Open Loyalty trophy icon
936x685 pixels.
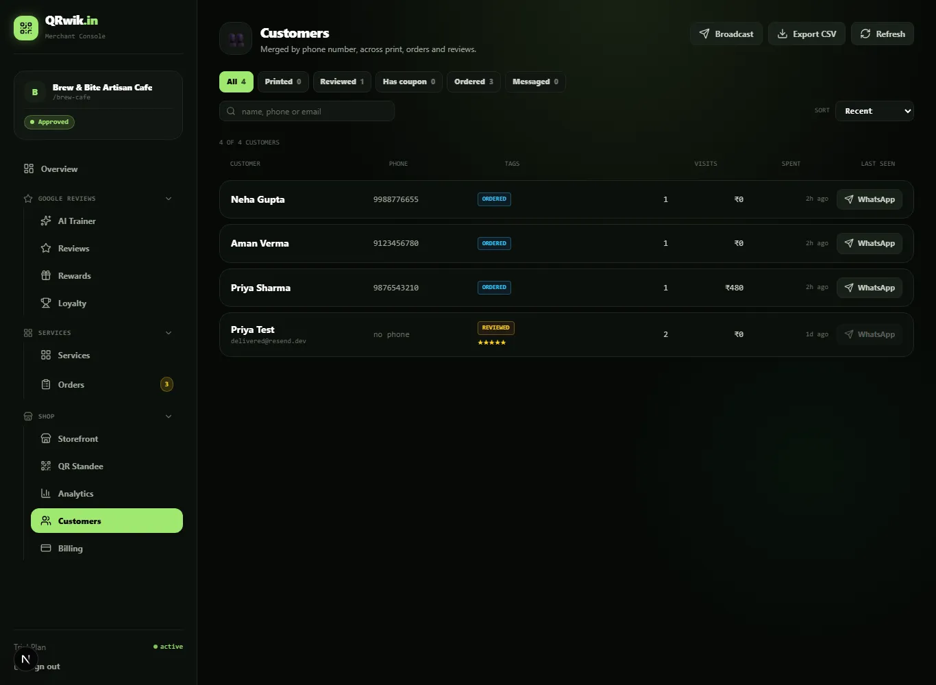46,303
